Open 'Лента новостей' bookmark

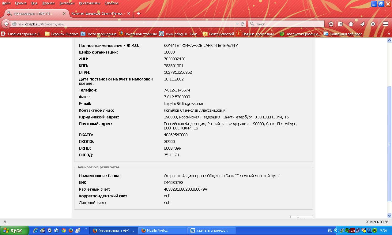[218, 34]
